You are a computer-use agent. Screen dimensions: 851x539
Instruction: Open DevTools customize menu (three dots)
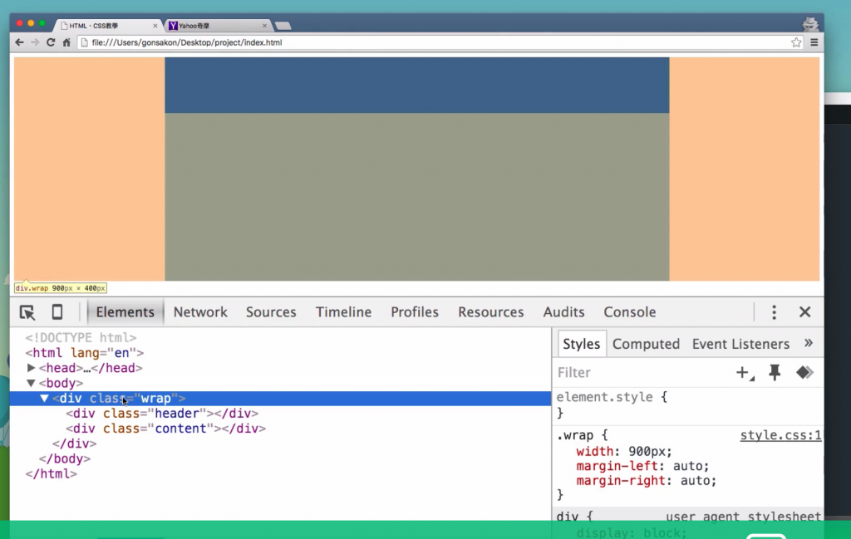(774, 311)
